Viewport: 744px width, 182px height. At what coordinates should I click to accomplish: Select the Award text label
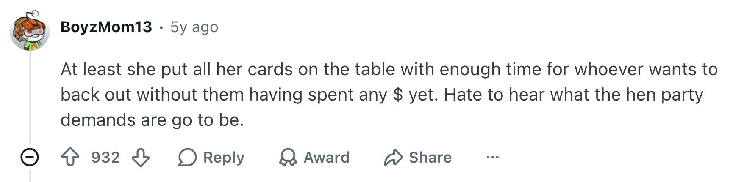(327, 158)
